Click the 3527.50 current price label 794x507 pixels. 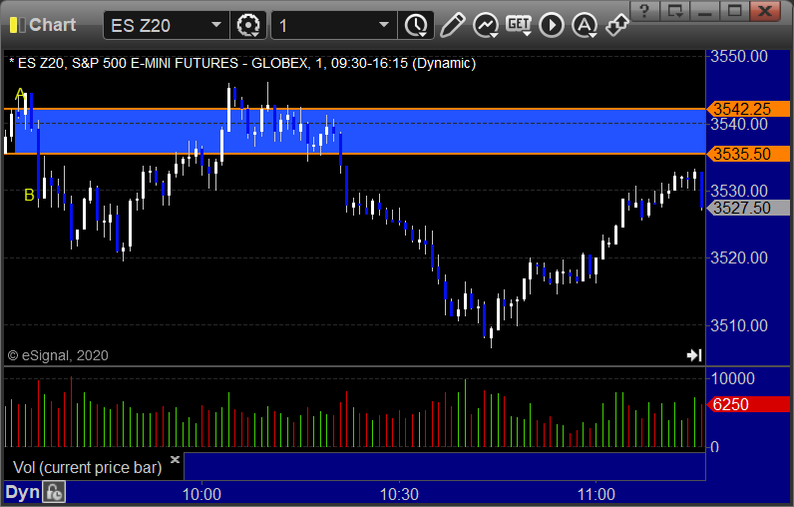749,208
